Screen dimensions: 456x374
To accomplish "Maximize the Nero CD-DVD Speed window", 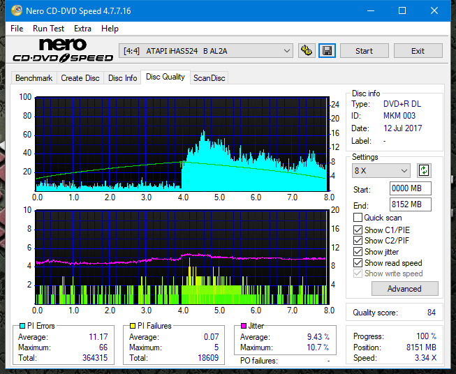I will pyautogui.click(x=402, y=10).
